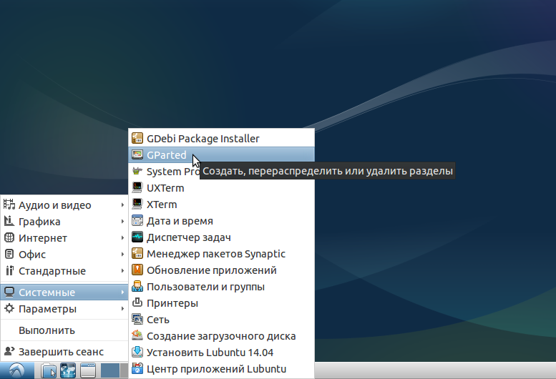556x379 pixels.
Task: Click the Пользователи и группы icon
Action: coord(137,287)
